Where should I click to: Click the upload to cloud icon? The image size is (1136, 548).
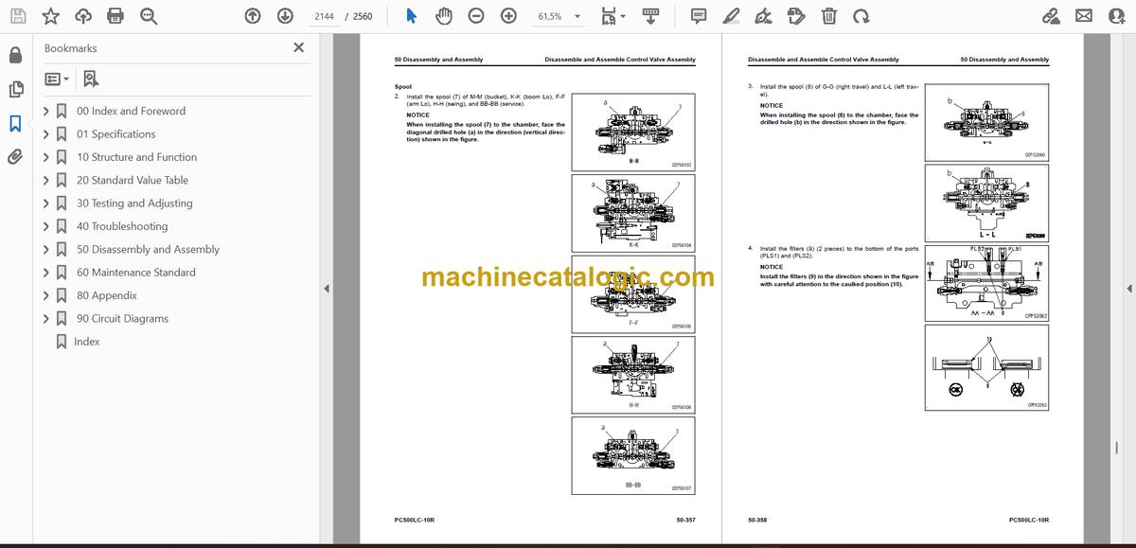83,16
